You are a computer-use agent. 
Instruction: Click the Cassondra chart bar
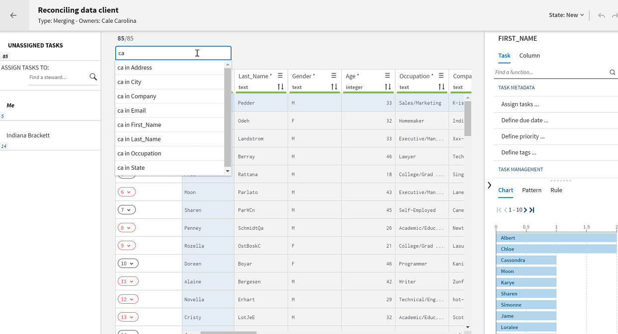click(x=526, y=260)
